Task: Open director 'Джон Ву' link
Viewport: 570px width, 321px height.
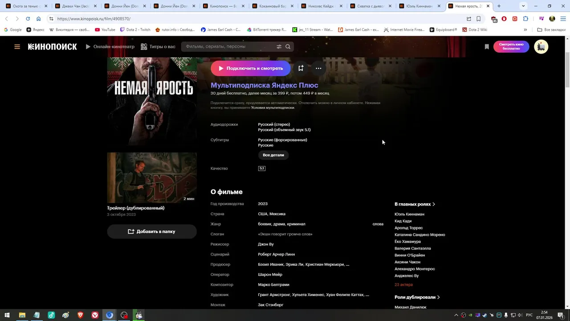Action: (266, 244)
